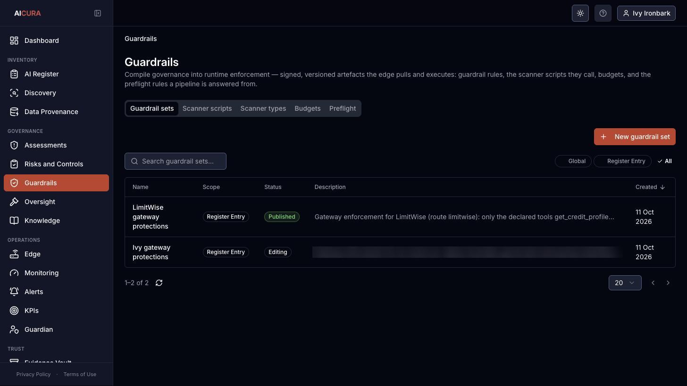687x386 pixels.
Task: Filter guardrail sets by Global scope
Action: pos(573,161)
